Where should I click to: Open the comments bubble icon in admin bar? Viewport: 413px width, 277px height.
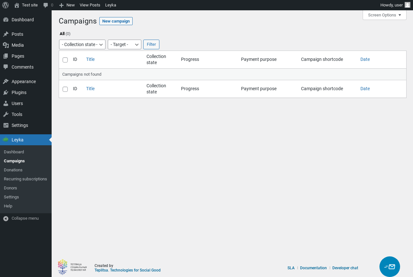[46, 5]
